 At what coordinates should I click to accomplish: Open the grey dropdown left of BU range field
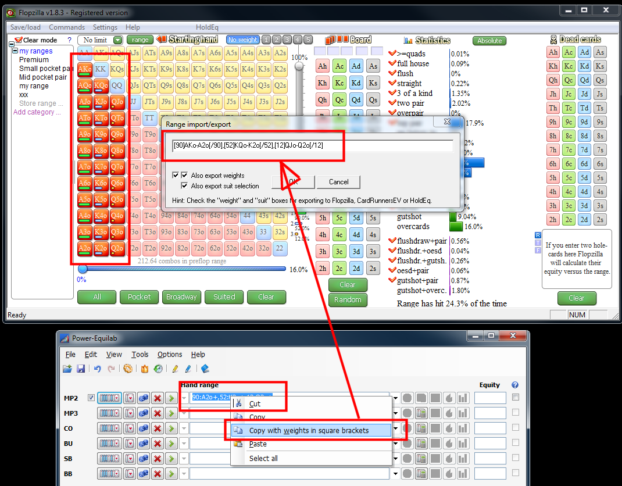pyautogui.click(x=184, y=444)
